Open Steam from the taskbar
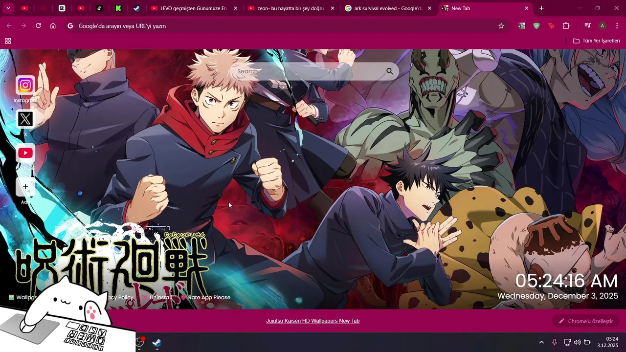Screen dimensions: 626x352 coord(157,343)
